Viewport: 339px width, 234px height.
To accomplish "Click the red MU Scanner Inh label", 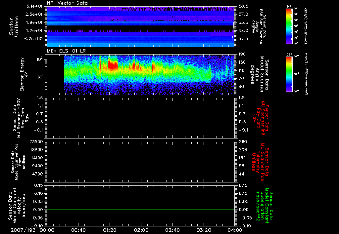I will [x=261, y=118].
